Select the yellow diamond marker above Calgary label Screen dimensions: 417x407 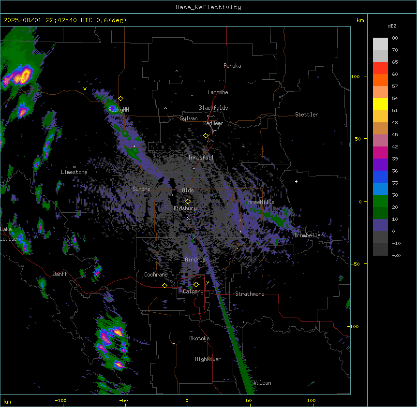[x=196, y=285]
